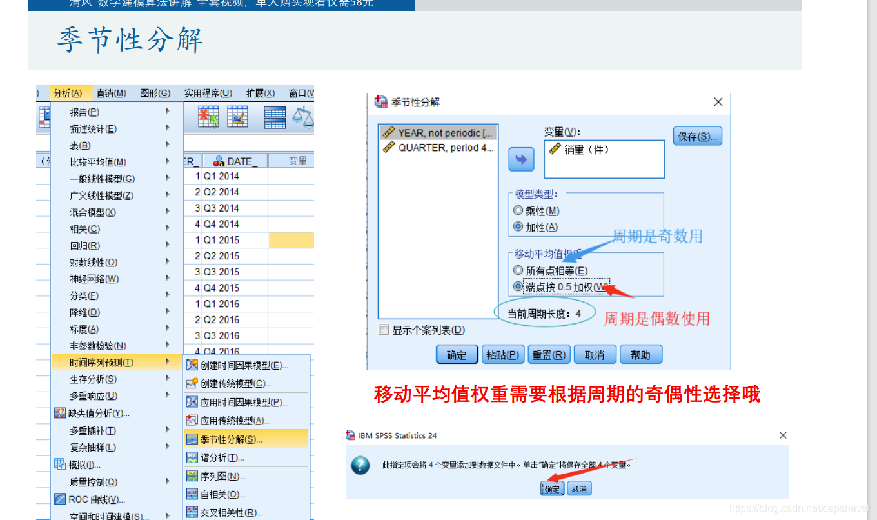The width and height of the screenshot is (877, 520).
Task: Click the 创建时间因果模型 menu icon
Action: [x=192, y=365]
